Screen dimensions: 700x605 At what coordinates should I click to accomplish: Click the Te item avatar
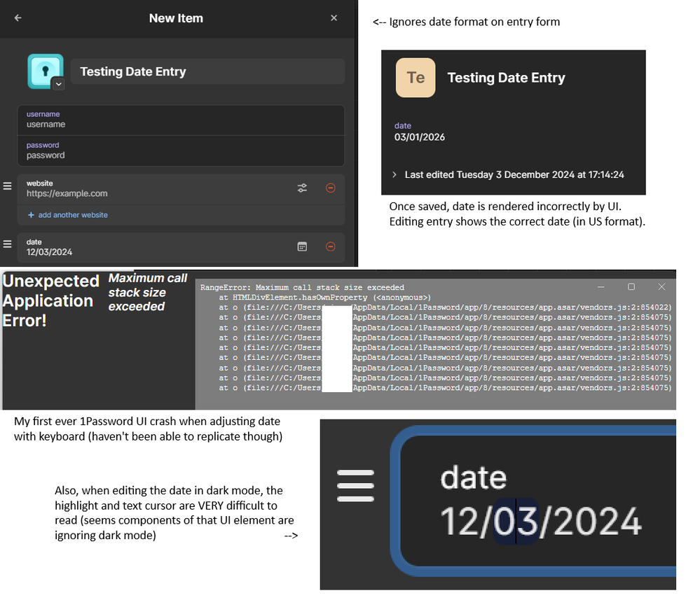pyautogui.click(x=416, y=78)
